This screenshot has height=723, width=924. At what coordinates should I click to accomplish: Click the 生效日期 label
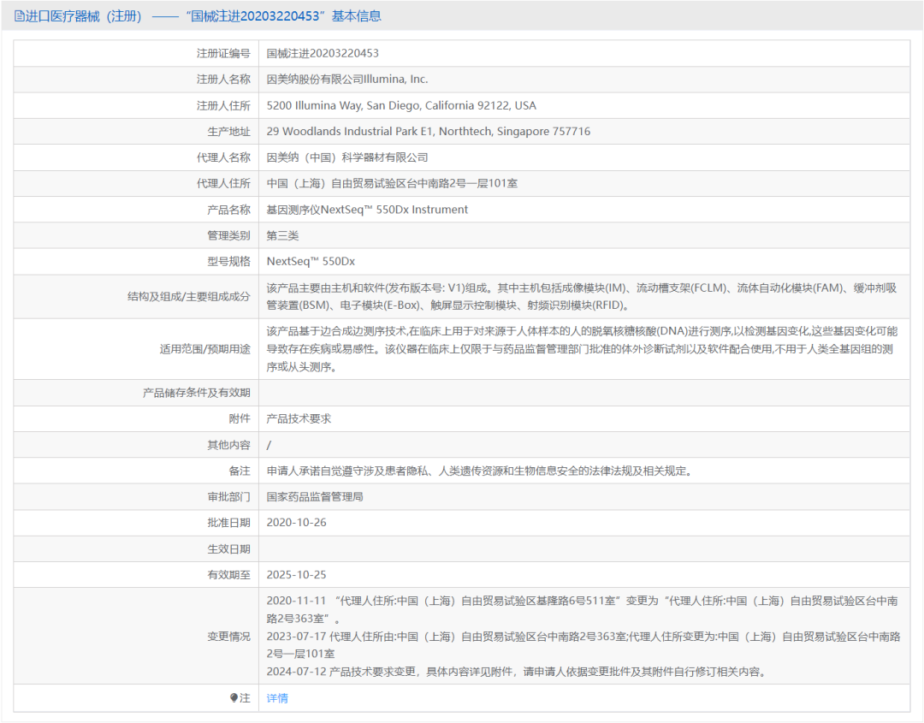tap(228, 548)
